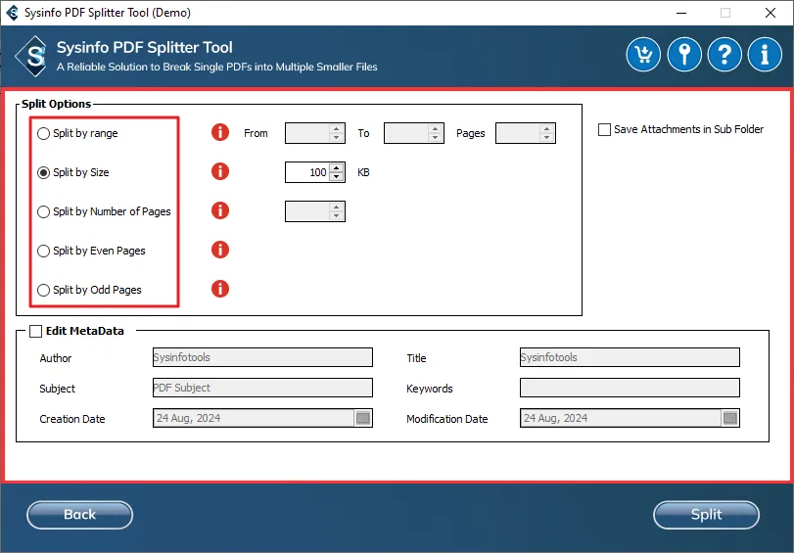The height and width of the screenshot is (553, 794).
Task: Open the Help question mark icon
Action: click(724, 54)
